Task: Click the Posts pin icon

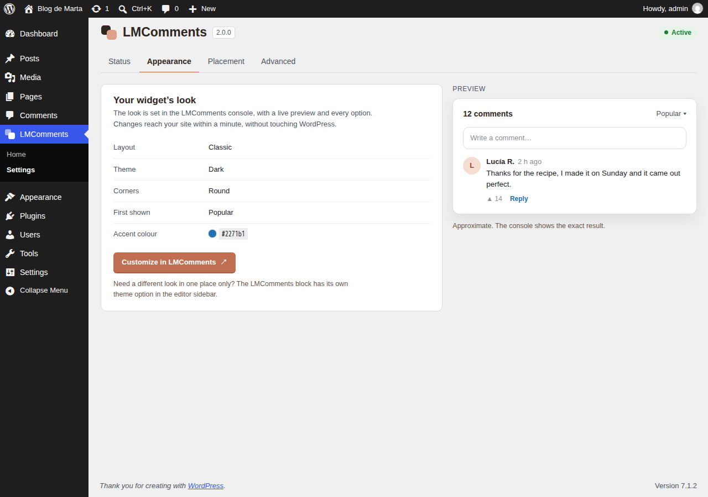Action: [x=10, y=59]
